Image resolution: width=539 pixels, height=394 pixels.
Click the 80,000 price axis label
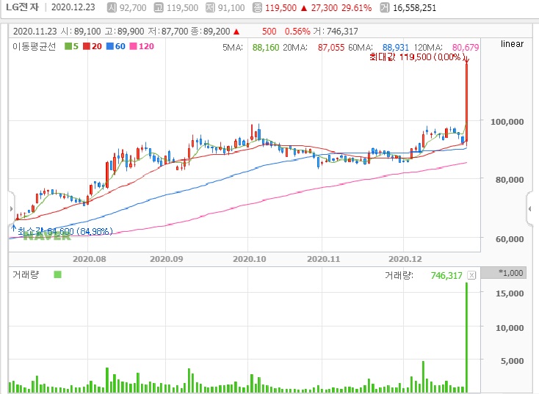coord(510,180)
